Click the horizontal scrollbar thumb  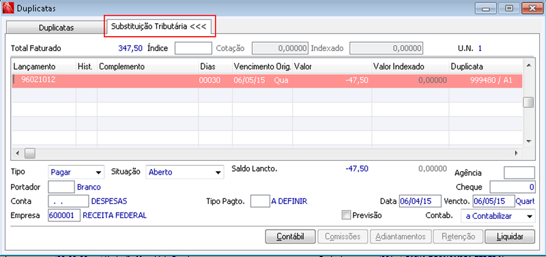[x=30, y=153]
